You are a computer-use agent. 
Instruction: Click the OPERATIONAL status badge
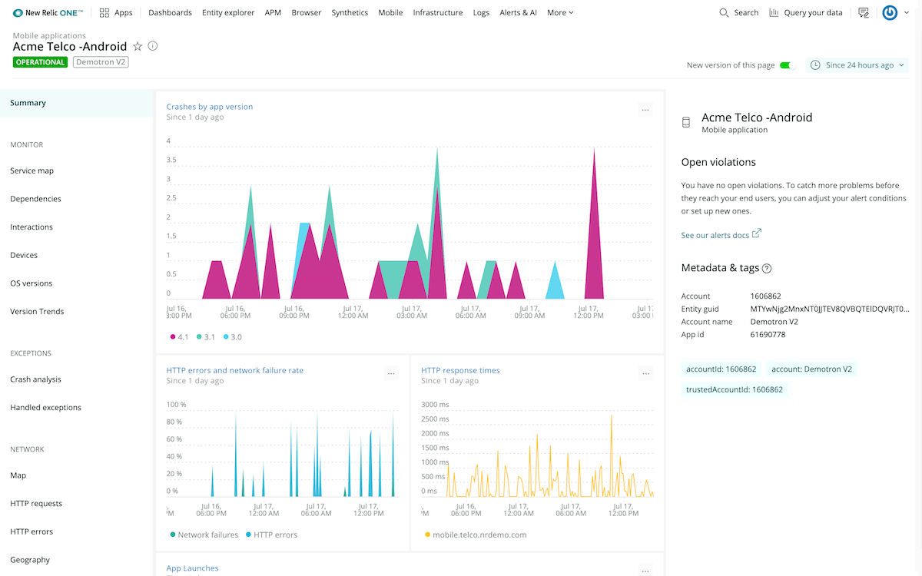(x=41, y=62)
